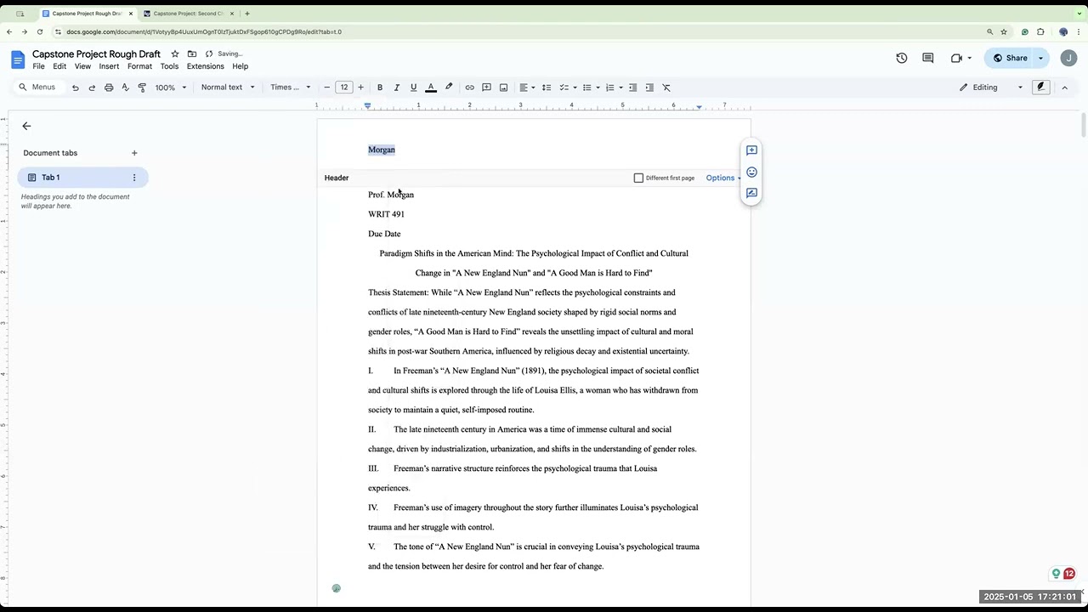
Task: Toggle underline formatting
Action: [413, 88]
